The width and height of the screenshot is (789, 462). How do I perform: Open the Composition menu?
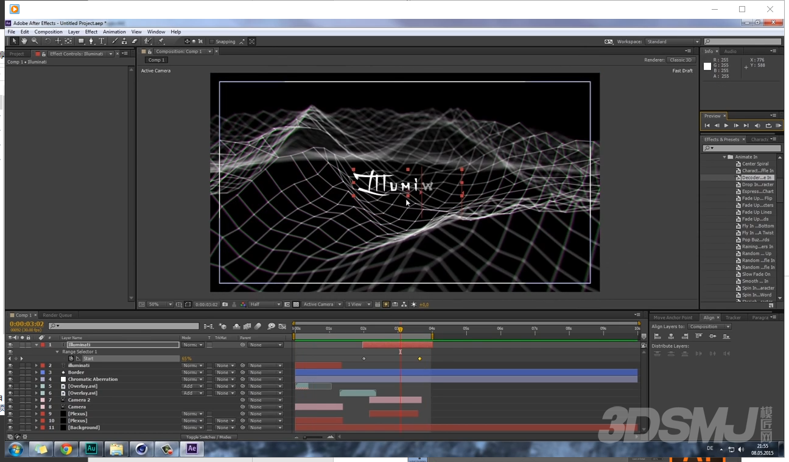point(48,32)
